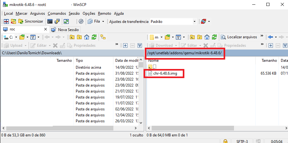Open preferences gear icon

(81, 21)
